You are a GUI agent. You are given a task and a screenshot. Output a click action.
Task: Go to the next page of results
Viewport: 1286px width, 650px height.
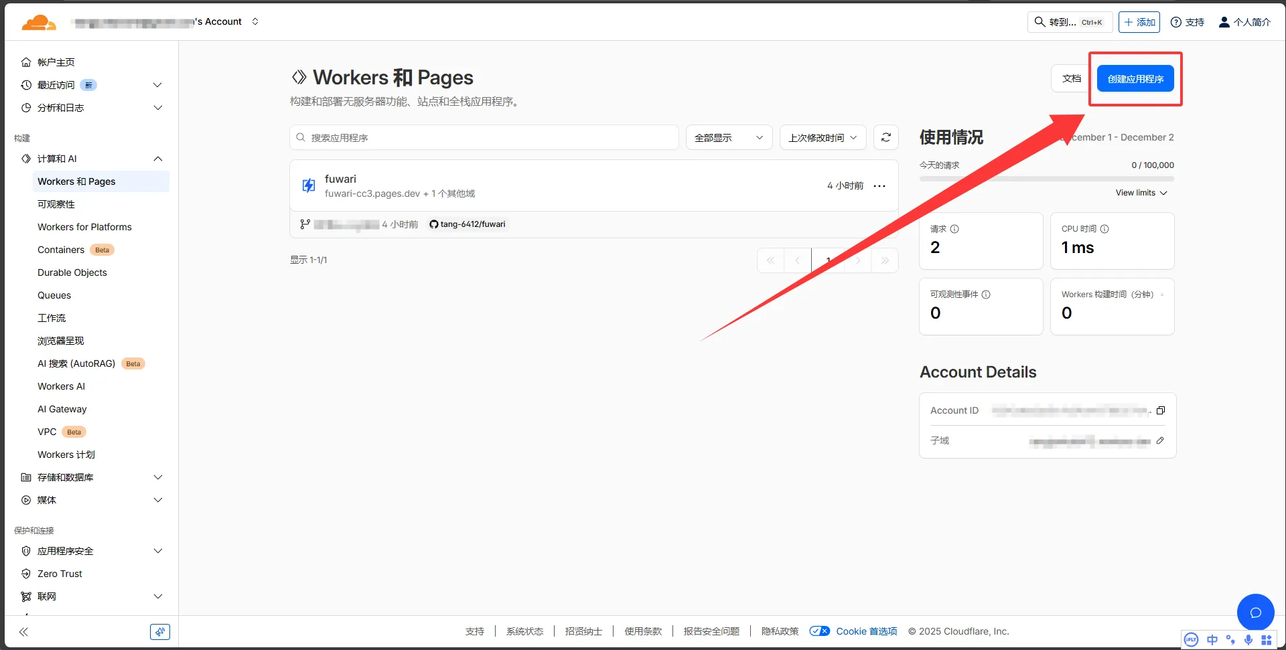[858, 260]
